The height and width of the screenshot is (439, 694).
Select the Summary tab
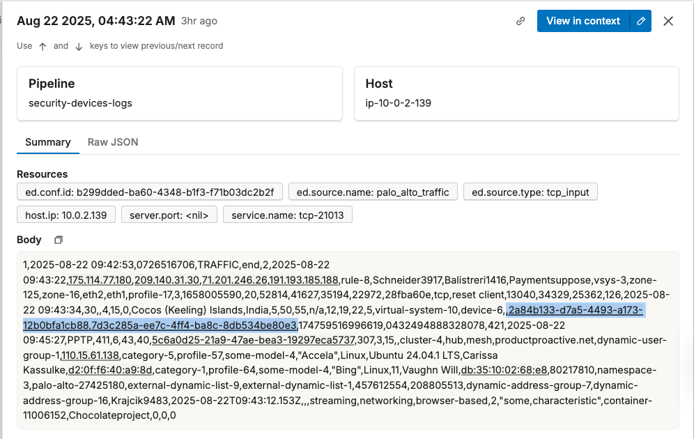click(48, 142)
